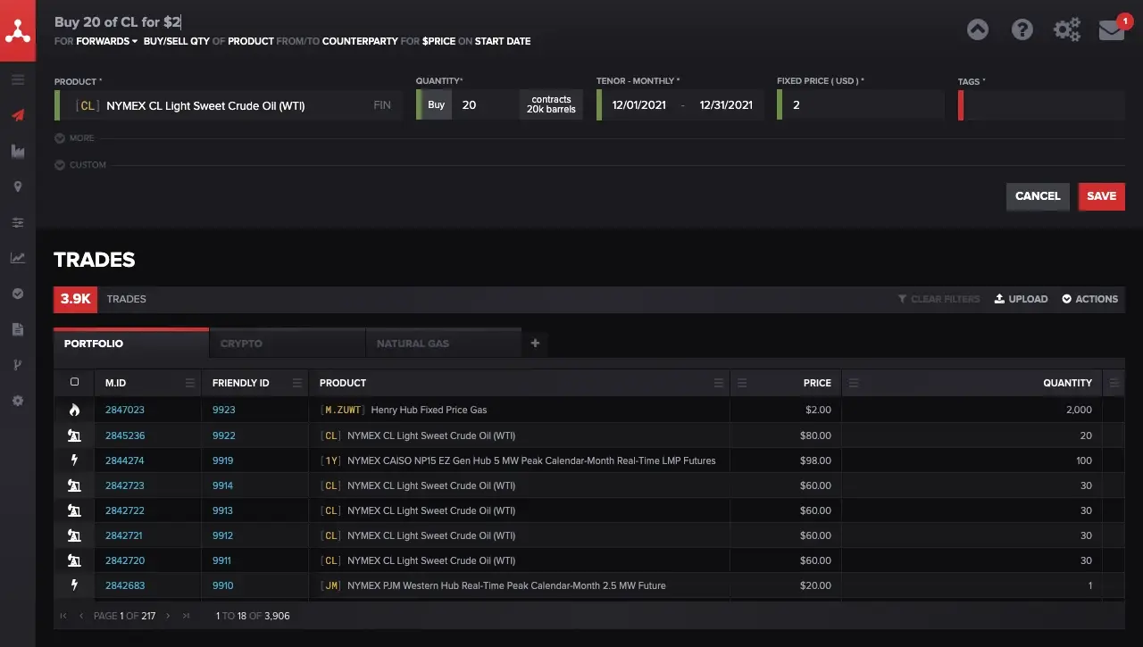
Task: Open trade M.ID 2847023 link
Action: click(x=125, y=411)
